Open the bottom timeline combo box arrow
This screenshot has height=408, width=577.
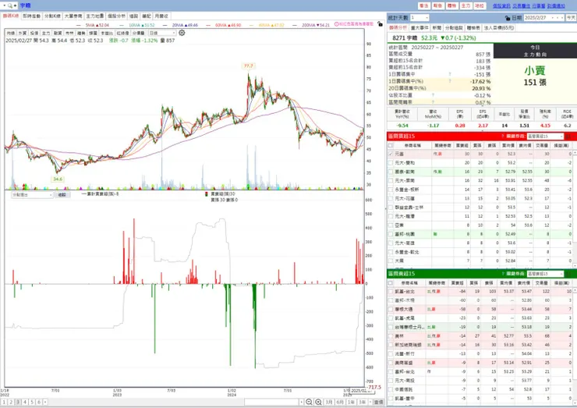[302, 402]
